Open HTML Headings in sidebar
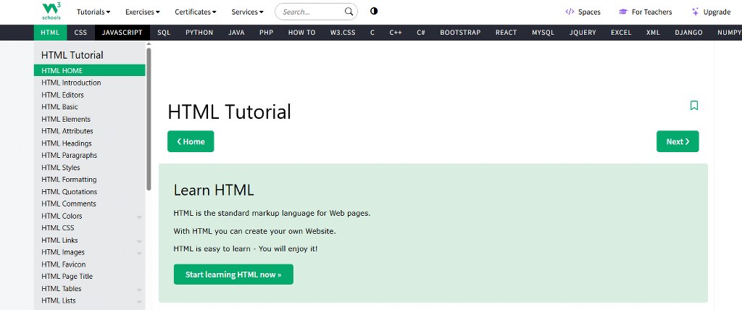Viewport: 742px width, 310px height. 89,143
